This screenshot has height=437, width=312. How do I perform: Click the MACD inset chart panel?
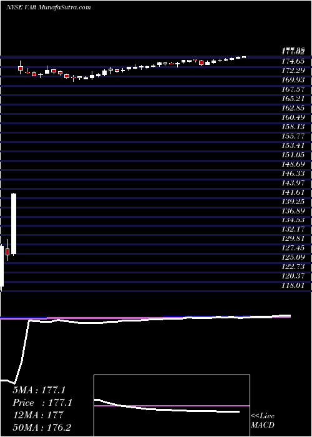click(x=172, y=406)
